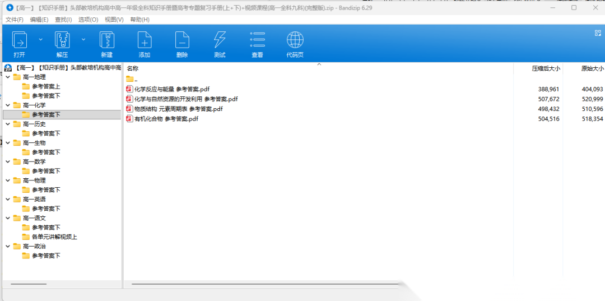The width and height of the screenshot is (605, 301).
Task: Open the dropdown arrow next to 打开
Action: 40,39
